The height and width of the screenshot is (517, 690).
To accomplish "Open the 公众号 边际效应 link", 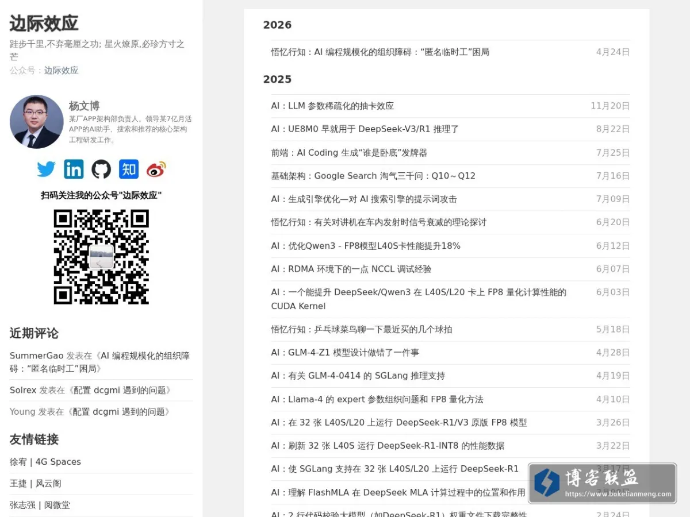I will click(61, 70).
